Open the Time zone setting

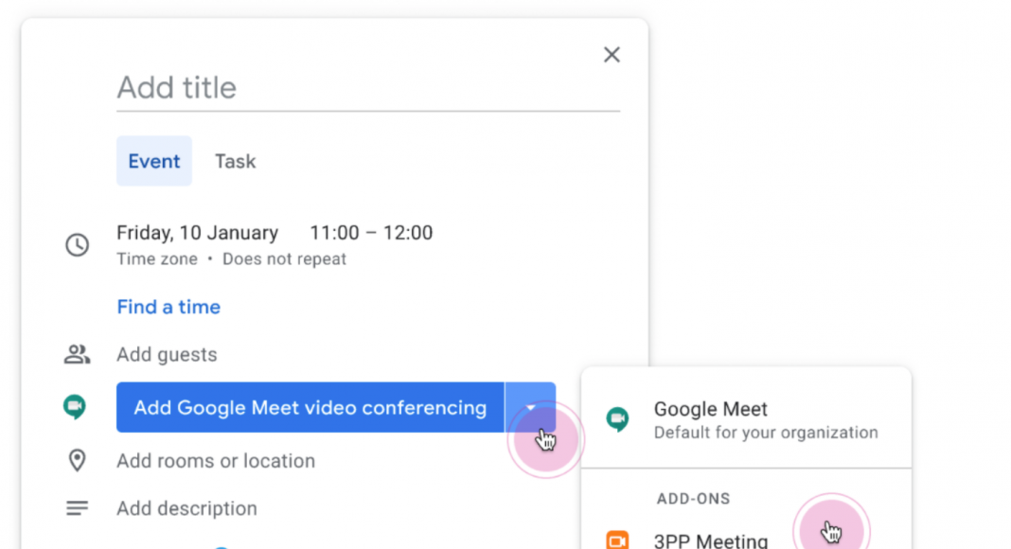(157, 259)
